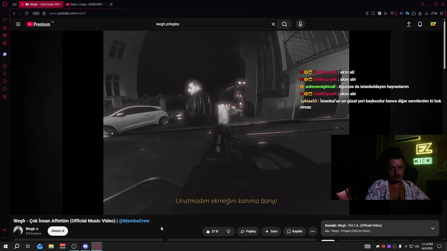Screen dimensions: 447x251
Task: Search tabs with the title bar magnifier
Action: [423, 4]
